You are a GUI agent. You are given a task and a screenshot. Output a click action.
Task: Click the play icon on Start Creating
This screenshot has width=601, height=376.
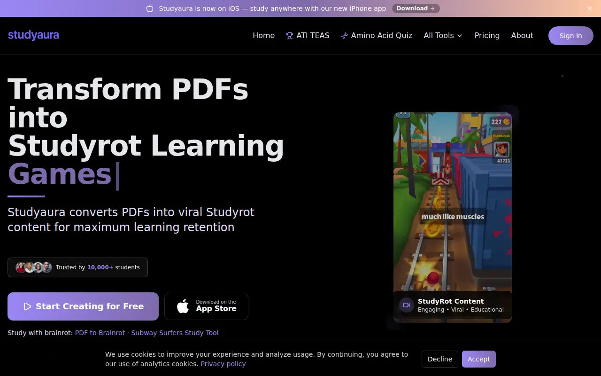pos(28,306)
